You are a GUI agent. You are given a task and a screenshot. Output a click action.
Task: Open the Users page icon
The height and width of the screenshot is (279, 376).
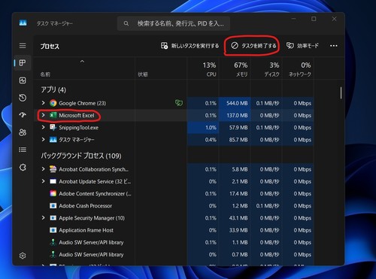[23, 132]
